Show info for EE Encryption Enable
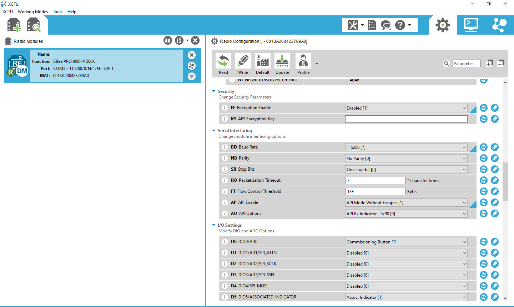Viewport: 514px width, 307px height. coord(225,108)
